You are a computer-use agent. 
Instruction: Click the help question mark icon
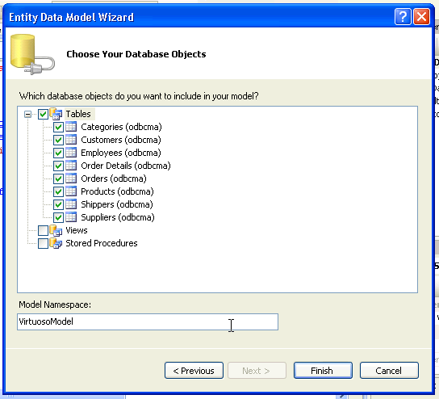pyautogui.click(x=403, y=16)
